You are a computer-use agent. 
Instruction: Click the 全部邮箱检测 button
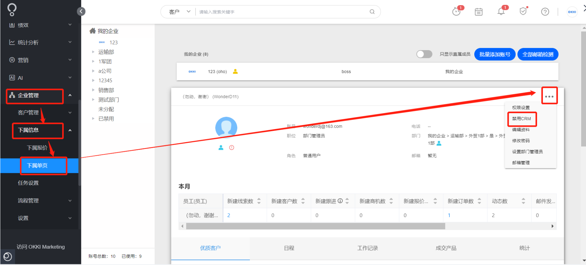[538, 54]
